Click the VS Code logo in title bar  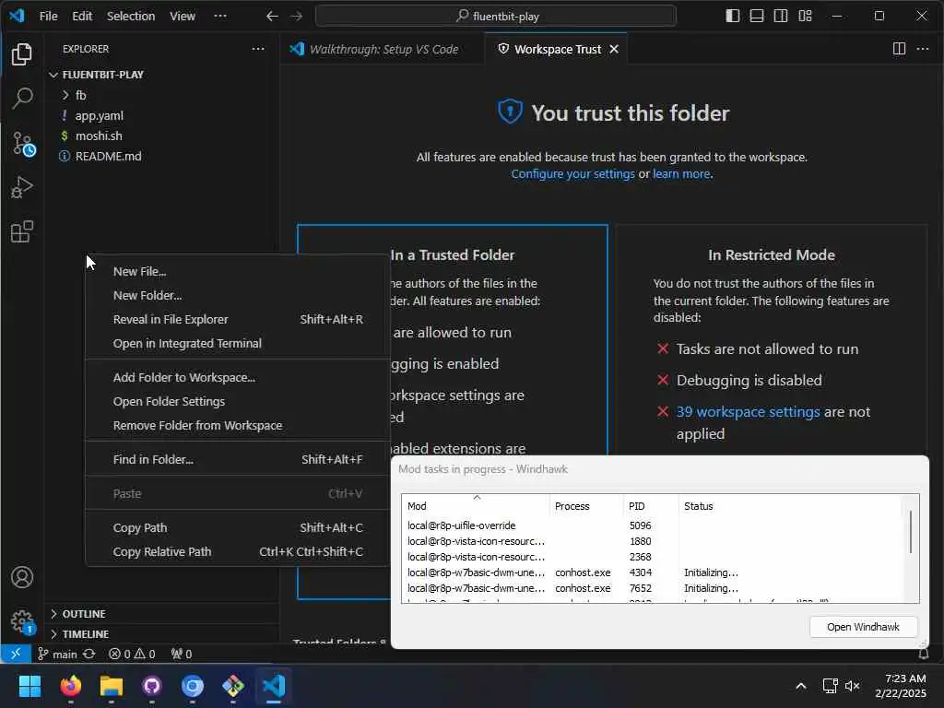(17, 16)
